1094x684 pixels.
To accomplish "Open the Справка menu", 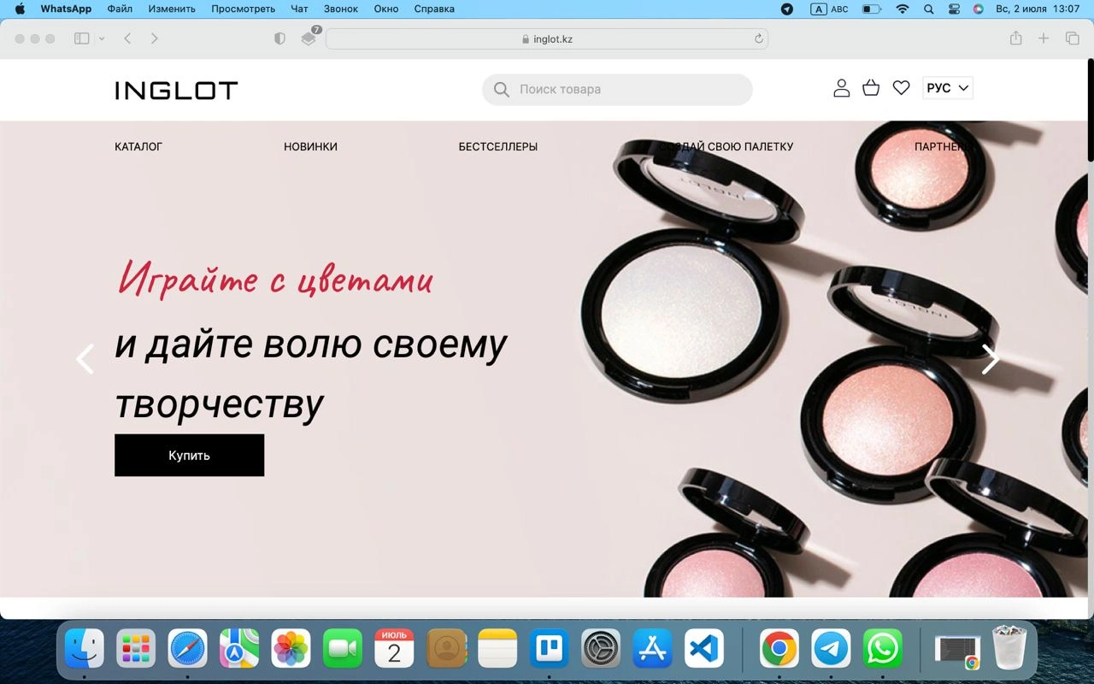I will [434, 9].
